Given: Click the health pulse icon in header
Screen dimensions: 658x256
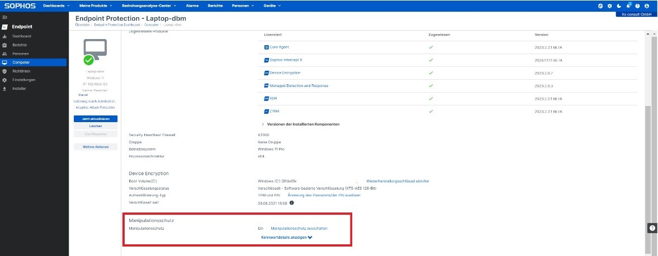Looking at the screenshot, I should (600, 6).
